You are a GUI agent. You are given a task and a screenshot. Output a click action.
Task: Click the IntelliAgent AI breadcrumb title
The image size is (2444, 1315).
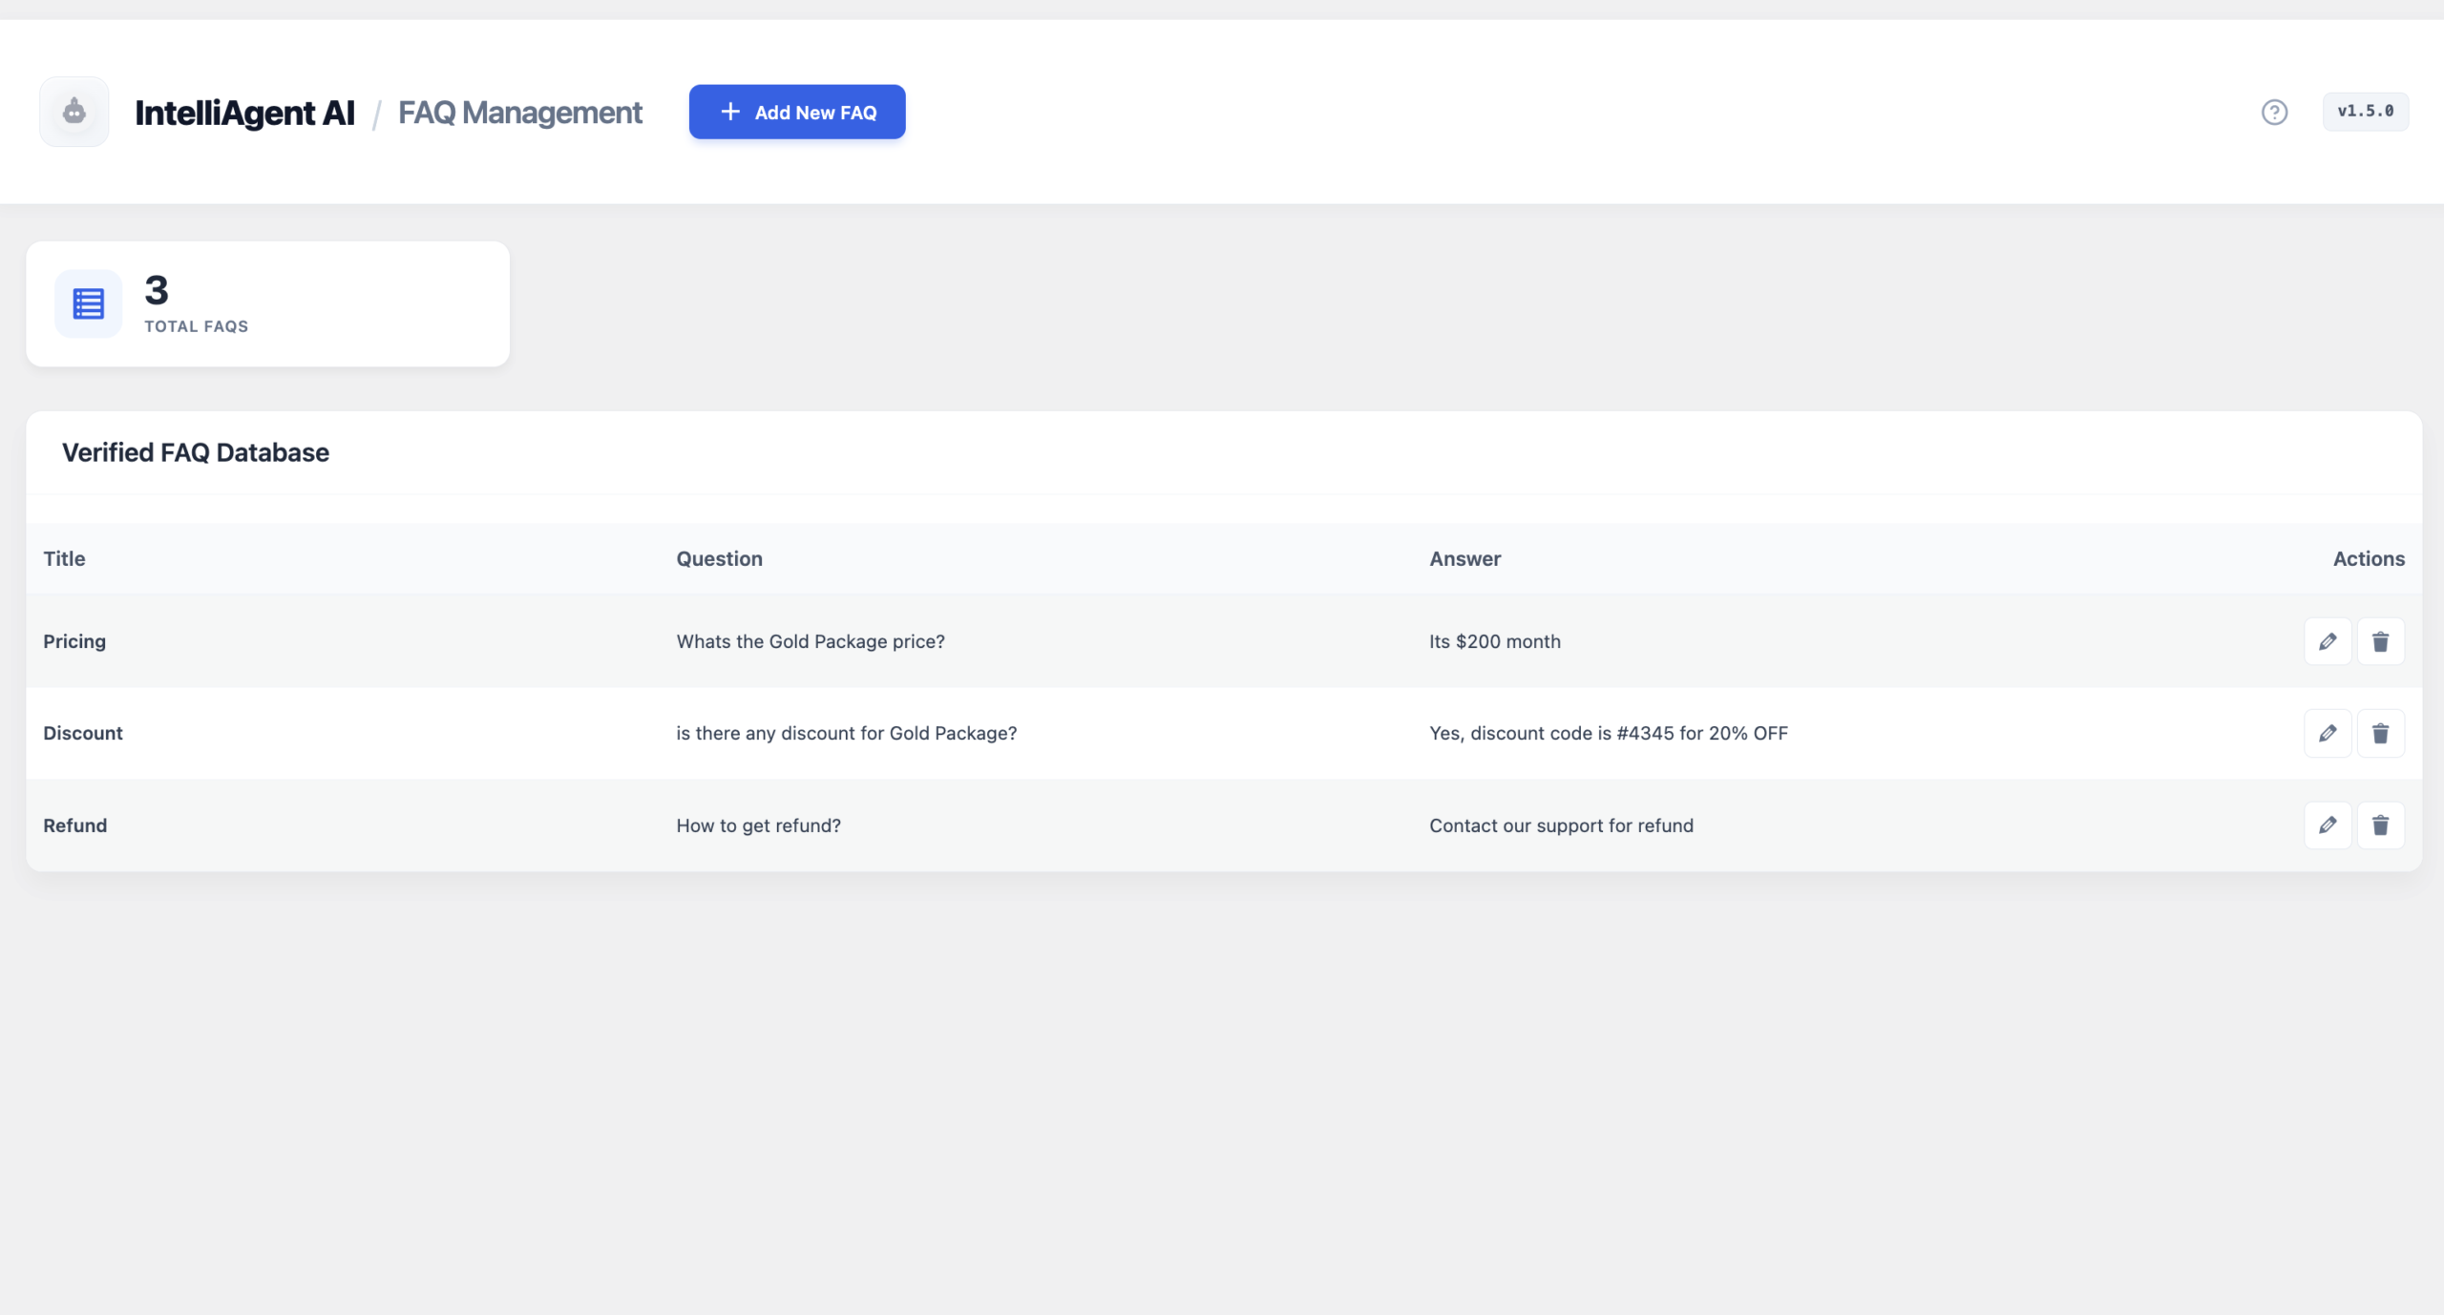pos(244,113)
